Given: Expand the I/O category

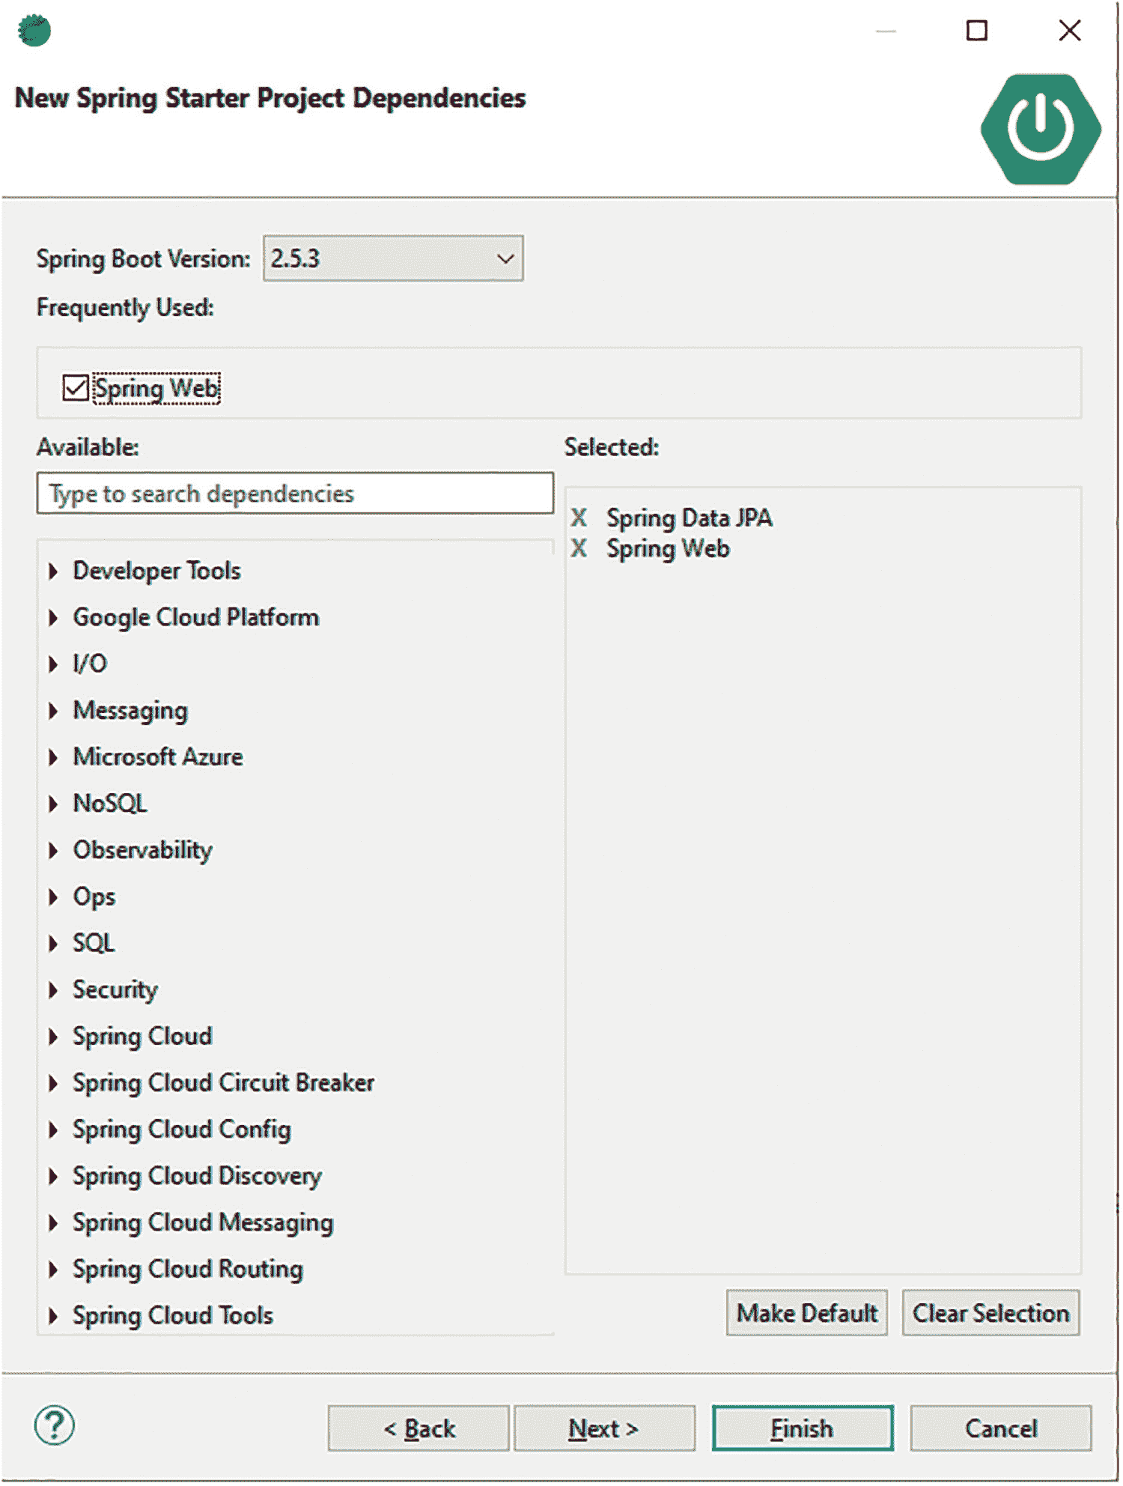Looking at the screenshot, I should [x=53, y=665].
